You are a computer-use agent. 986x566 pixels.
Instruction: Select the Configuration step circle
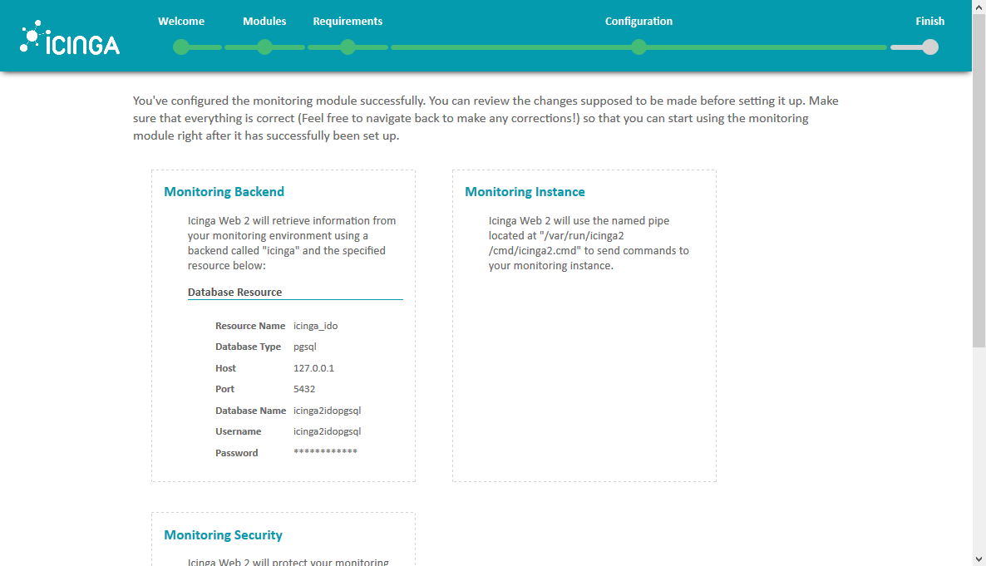(x=638, y=47)
